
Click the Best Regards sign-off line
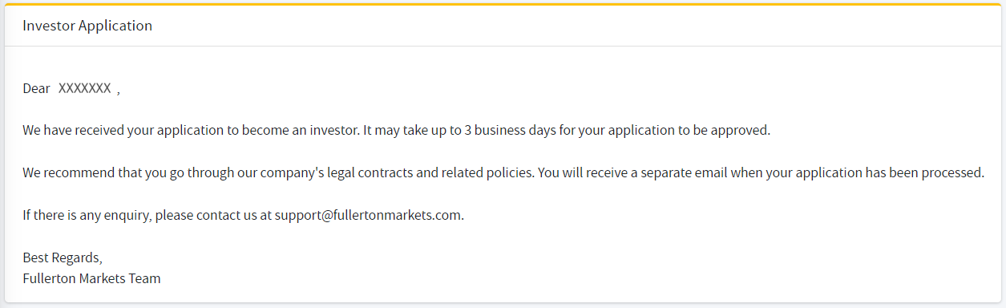[x=63, y=258]
